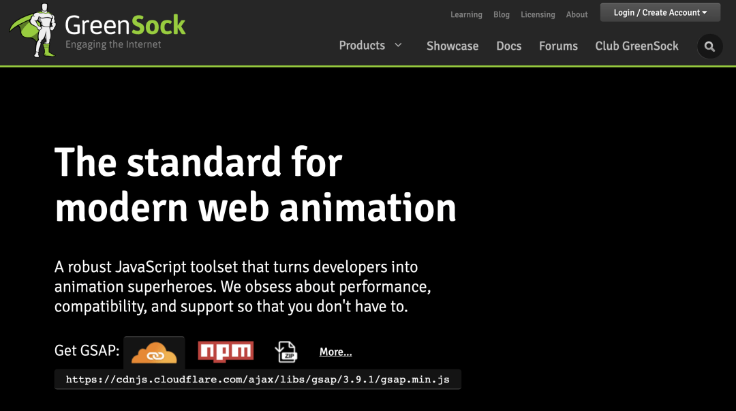Click the GreenSock wordmark text logo
This screenshot has width=736, height=411.
(x=125, y=25)
